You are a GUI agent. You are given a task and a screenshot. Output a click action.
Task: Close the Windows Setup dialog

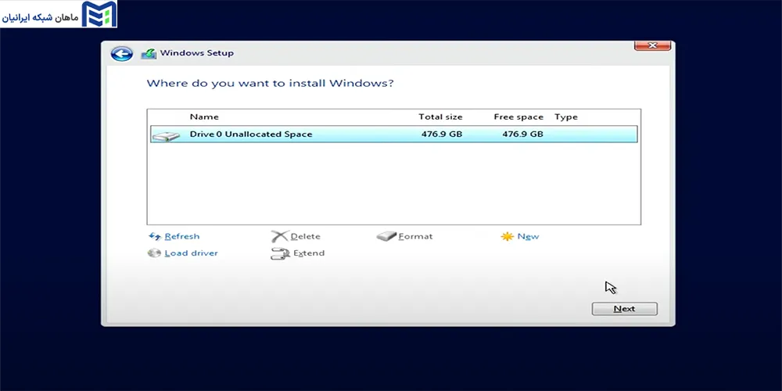pyautogui.click(x=652, y=45)
